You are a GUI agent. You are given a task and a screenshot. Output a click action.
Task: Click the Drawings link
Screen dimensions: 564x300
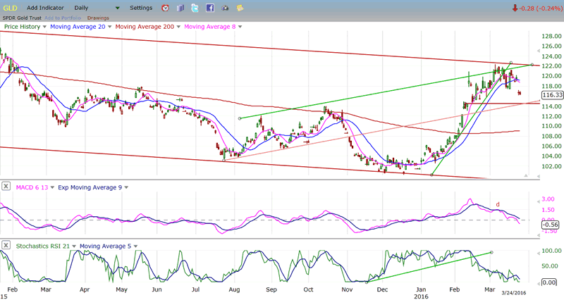[98, 17]
